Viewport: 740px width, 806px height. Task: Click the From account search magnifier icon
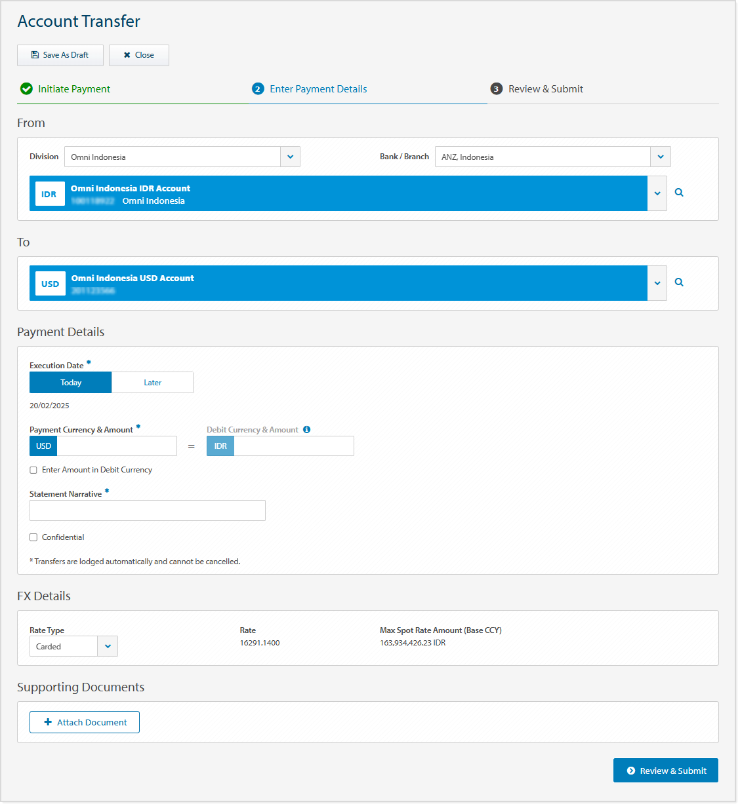point(679,193)
